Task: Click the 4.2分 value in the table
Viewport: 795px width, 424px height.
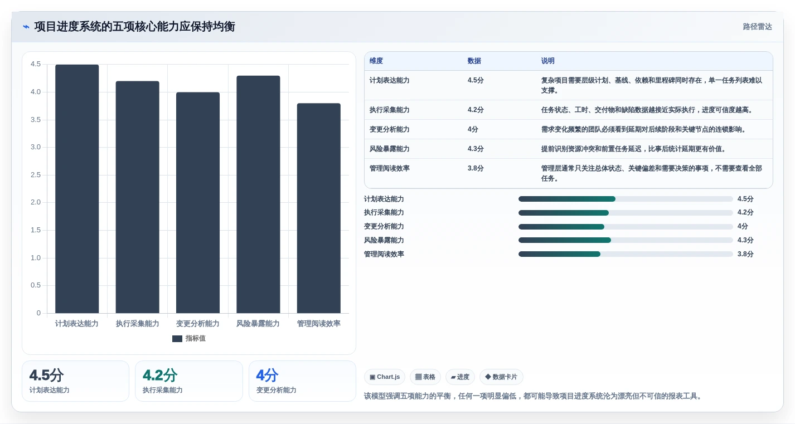Action: pos(476,110)
